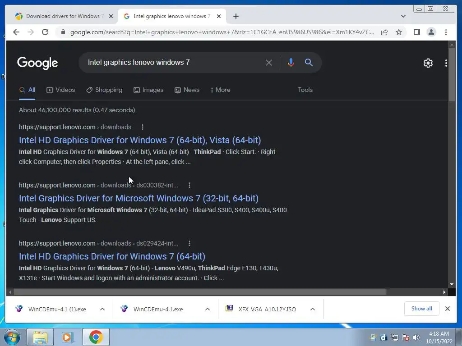Open Google quick settings gear
Screen dimensions: 462x346
[428, 63]
